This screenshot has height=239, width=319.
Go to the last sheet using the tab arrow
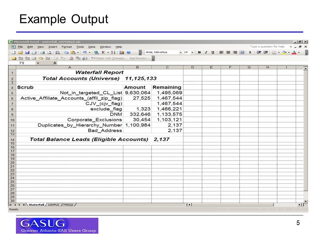pyautogui.click(x=24, y=205)
